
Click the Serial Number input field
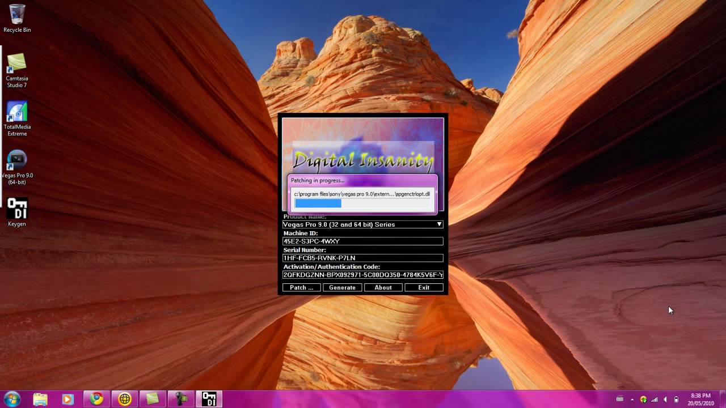363,258
